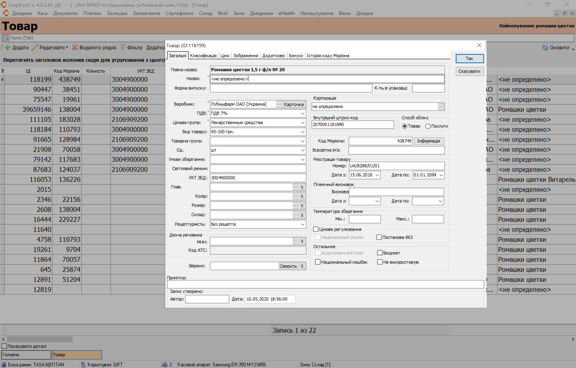Click the Примітка text field
Image resolution: width=576 pixels, height=368 pixels.
coord(325,284)
